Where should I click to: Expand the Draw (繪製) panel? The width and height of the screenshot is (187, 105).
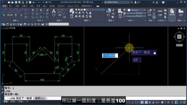click(15, 20)
